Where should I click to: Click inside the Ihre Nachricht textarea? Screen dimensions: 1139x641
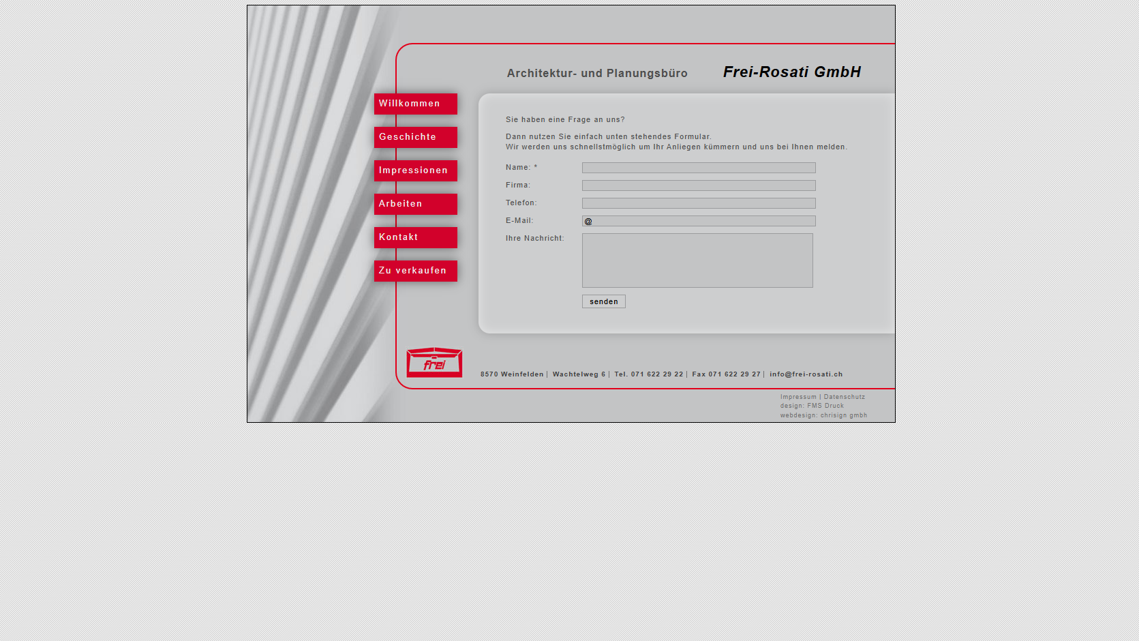click(x=697, y=260)
